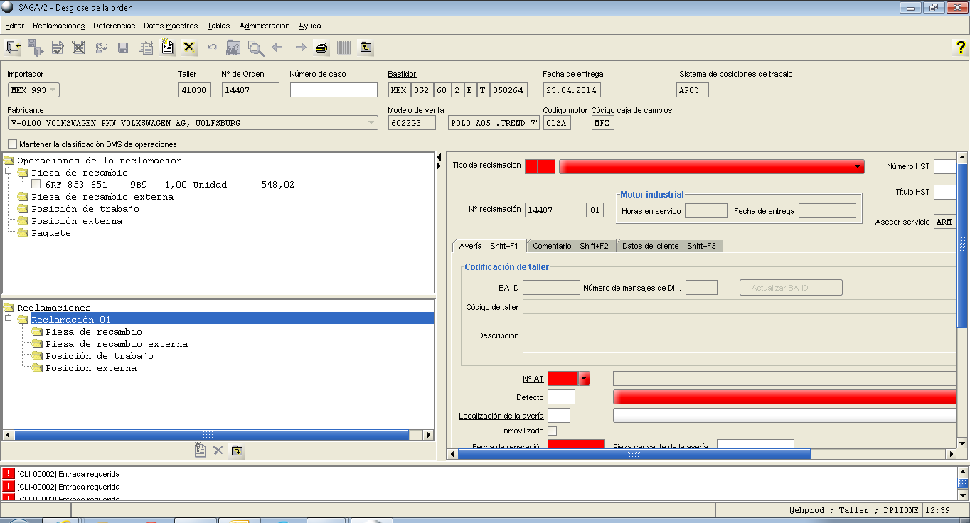
Task: Click the Número de caso input field
Action: [x=334, y=90]
